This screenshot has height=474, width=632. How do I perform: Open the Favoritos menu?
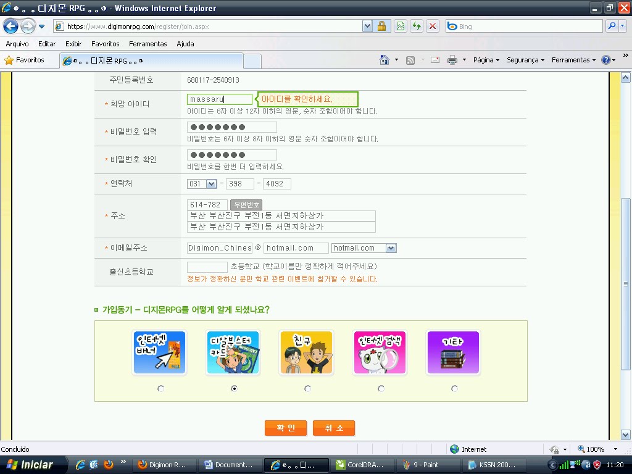pyautogui.click(x=105, y=44)
